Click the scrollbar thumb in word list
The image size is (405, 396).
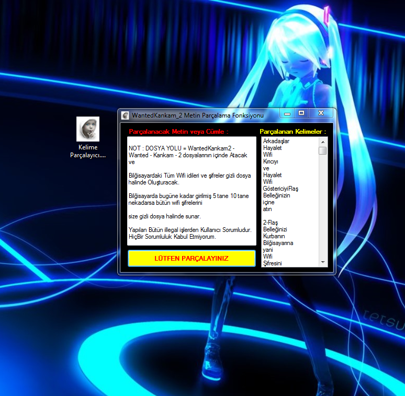pos(323,150)
